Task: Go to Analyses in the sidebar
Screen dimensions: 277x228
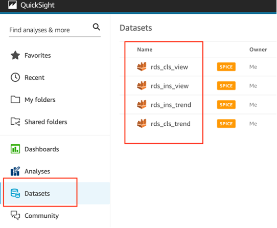Action: 37,171
